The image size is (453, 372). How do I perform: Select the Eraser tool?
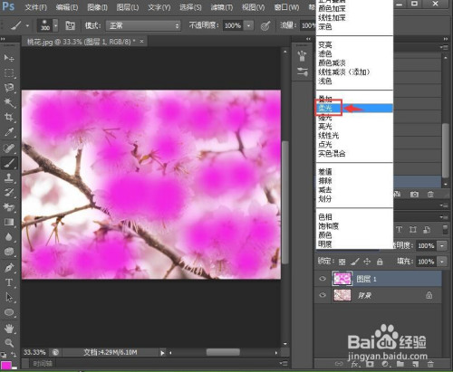tap(9, 207)
